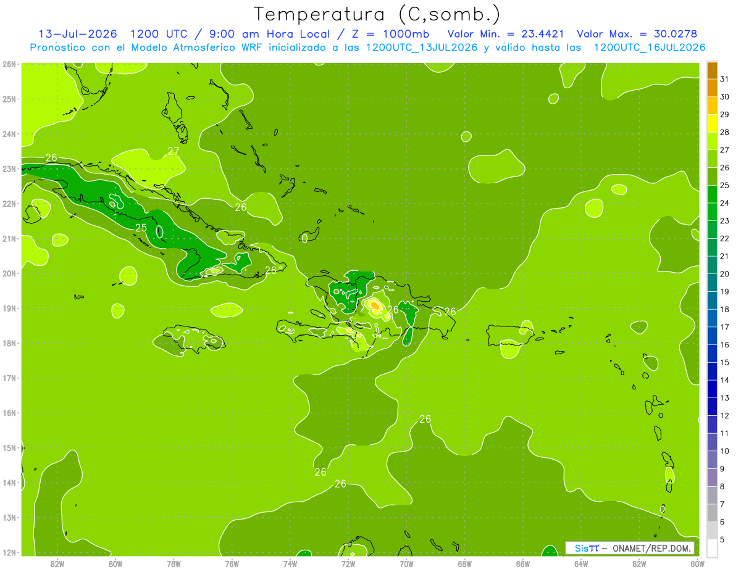This screenshot has height=572, width=741.
Task: Click the 72W longitude label
Action: 348,564
